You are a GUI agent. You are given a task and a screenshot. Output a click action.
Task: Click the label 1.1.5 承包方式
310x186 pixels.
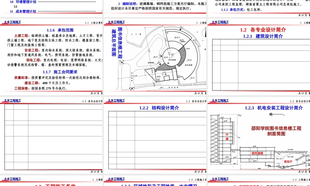click(x=233, y=10)
